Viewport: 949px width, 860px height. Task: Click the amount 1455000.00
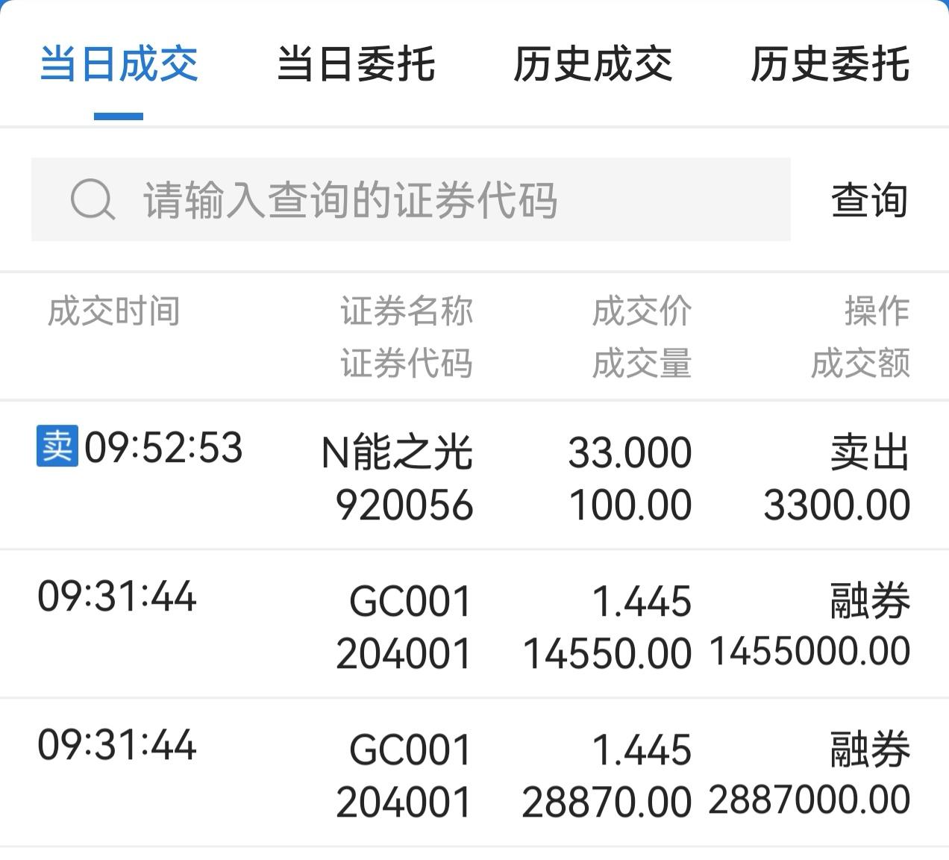tap(809, 651)
